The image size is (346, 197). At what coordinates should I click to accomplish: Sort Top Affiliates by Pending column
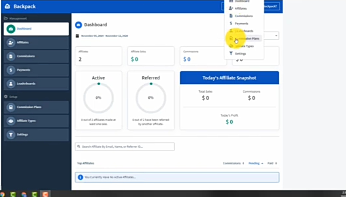[256, 163]
